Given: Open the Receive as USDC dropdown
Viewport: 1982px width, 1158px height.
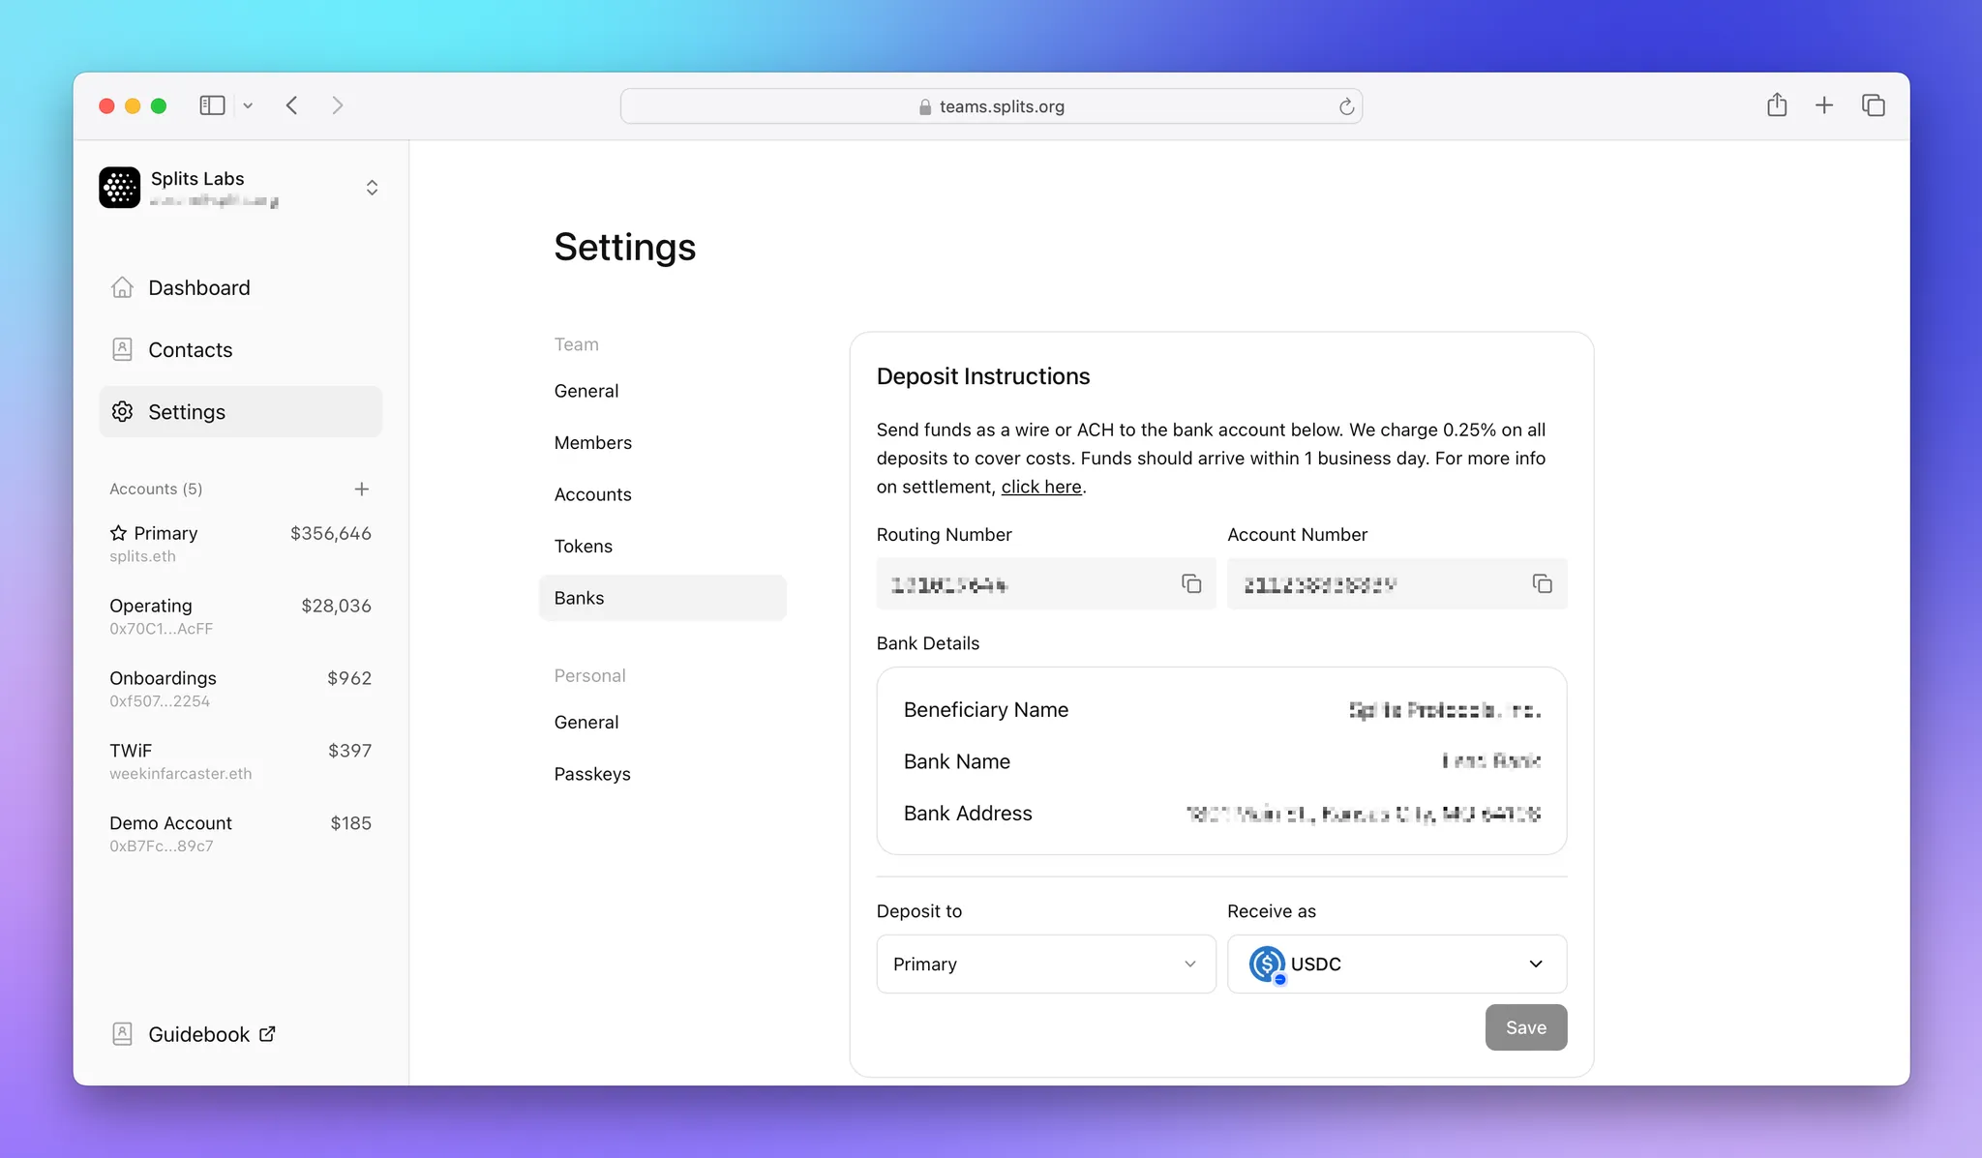Looking at the screenshot, I should [x=1396, y=964].
